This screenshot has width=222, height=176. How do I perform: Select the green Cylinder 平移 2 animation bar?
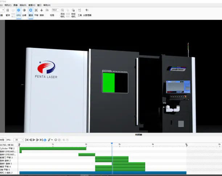(53, 148)
